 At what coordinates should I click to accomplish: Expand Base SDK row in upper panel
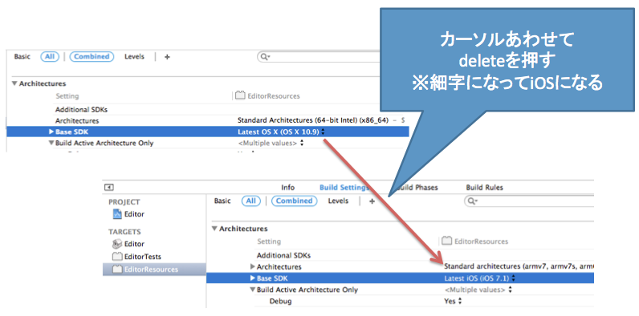(x=51, y=132)
